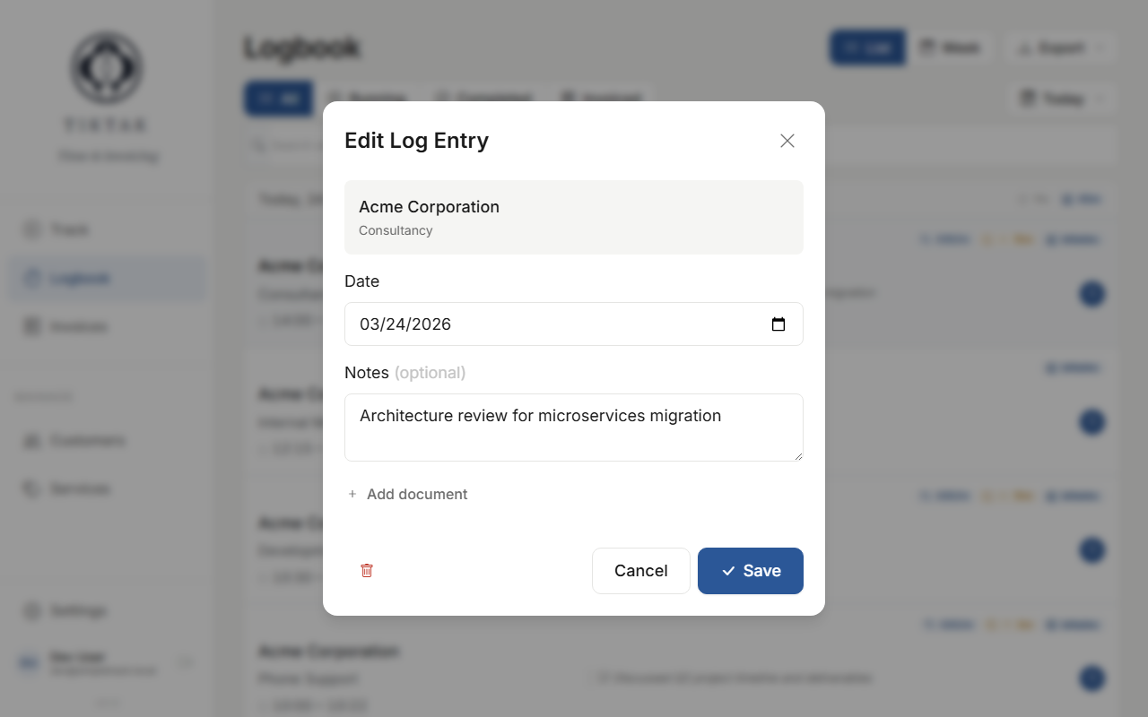Open the Today date range dropdown
This screenshot has height=717, width=1148.
(1061, 99)
